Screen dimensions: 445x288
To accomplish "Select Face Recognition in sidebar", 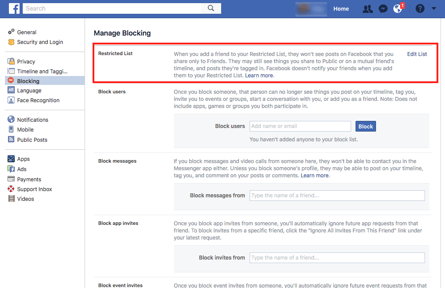I will 38,100.
